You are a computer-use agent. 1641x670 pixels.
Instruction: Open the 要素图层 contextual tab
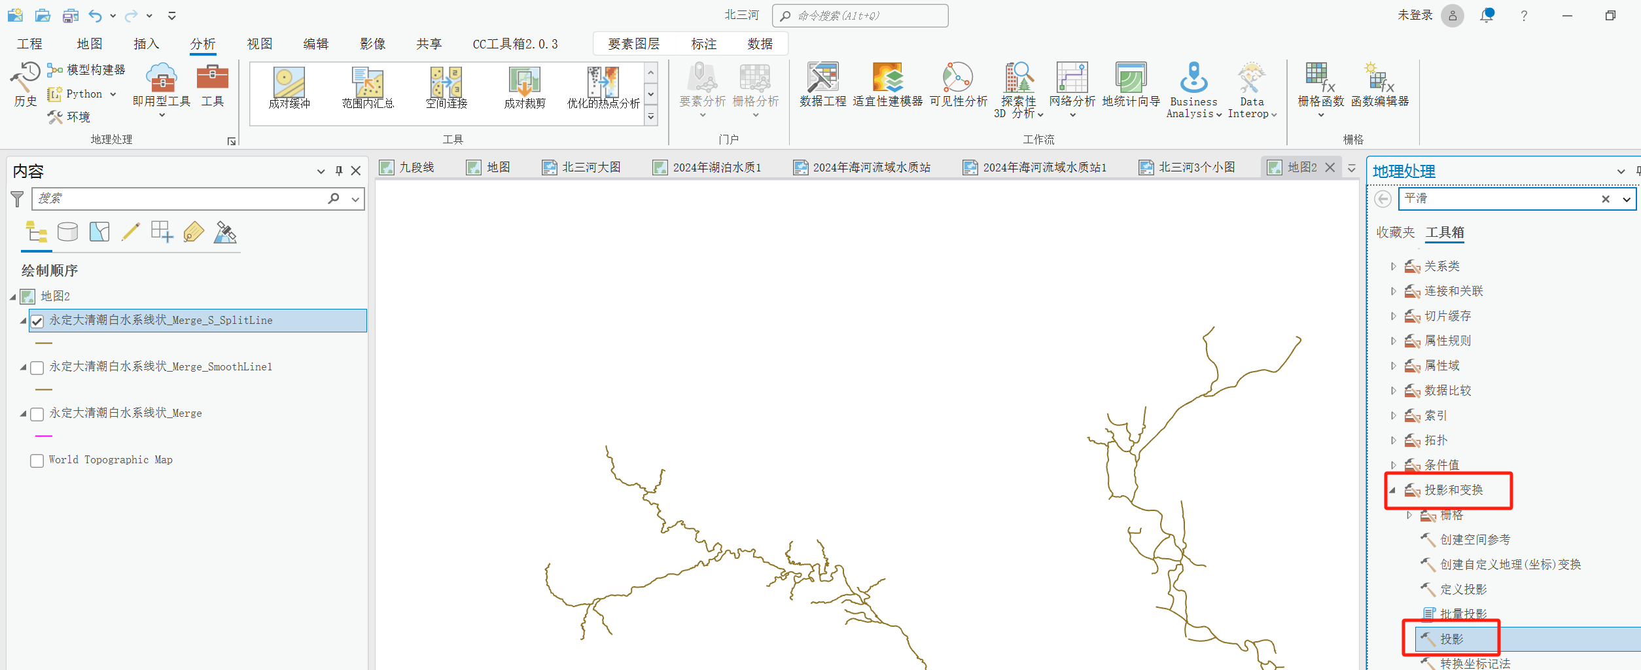633,44
